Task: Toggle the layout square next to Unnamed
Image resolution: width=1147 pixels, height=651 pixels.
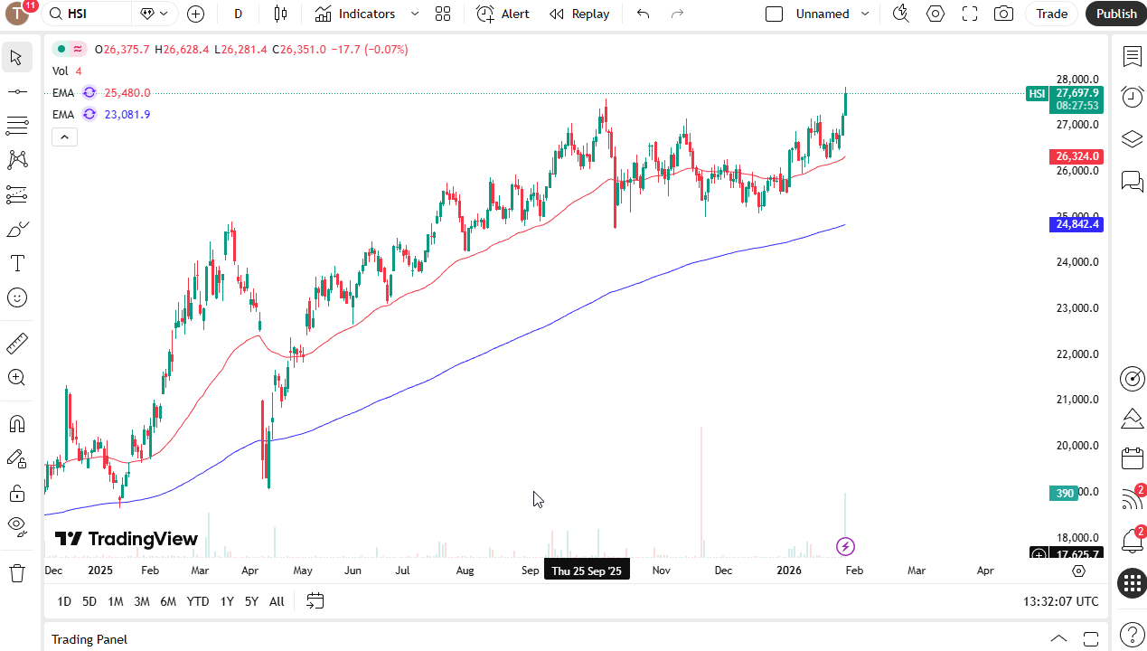Action: [x=774, y=14]
